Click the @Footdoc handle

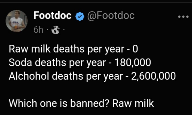pyautogui.click(x=111, y=16)
